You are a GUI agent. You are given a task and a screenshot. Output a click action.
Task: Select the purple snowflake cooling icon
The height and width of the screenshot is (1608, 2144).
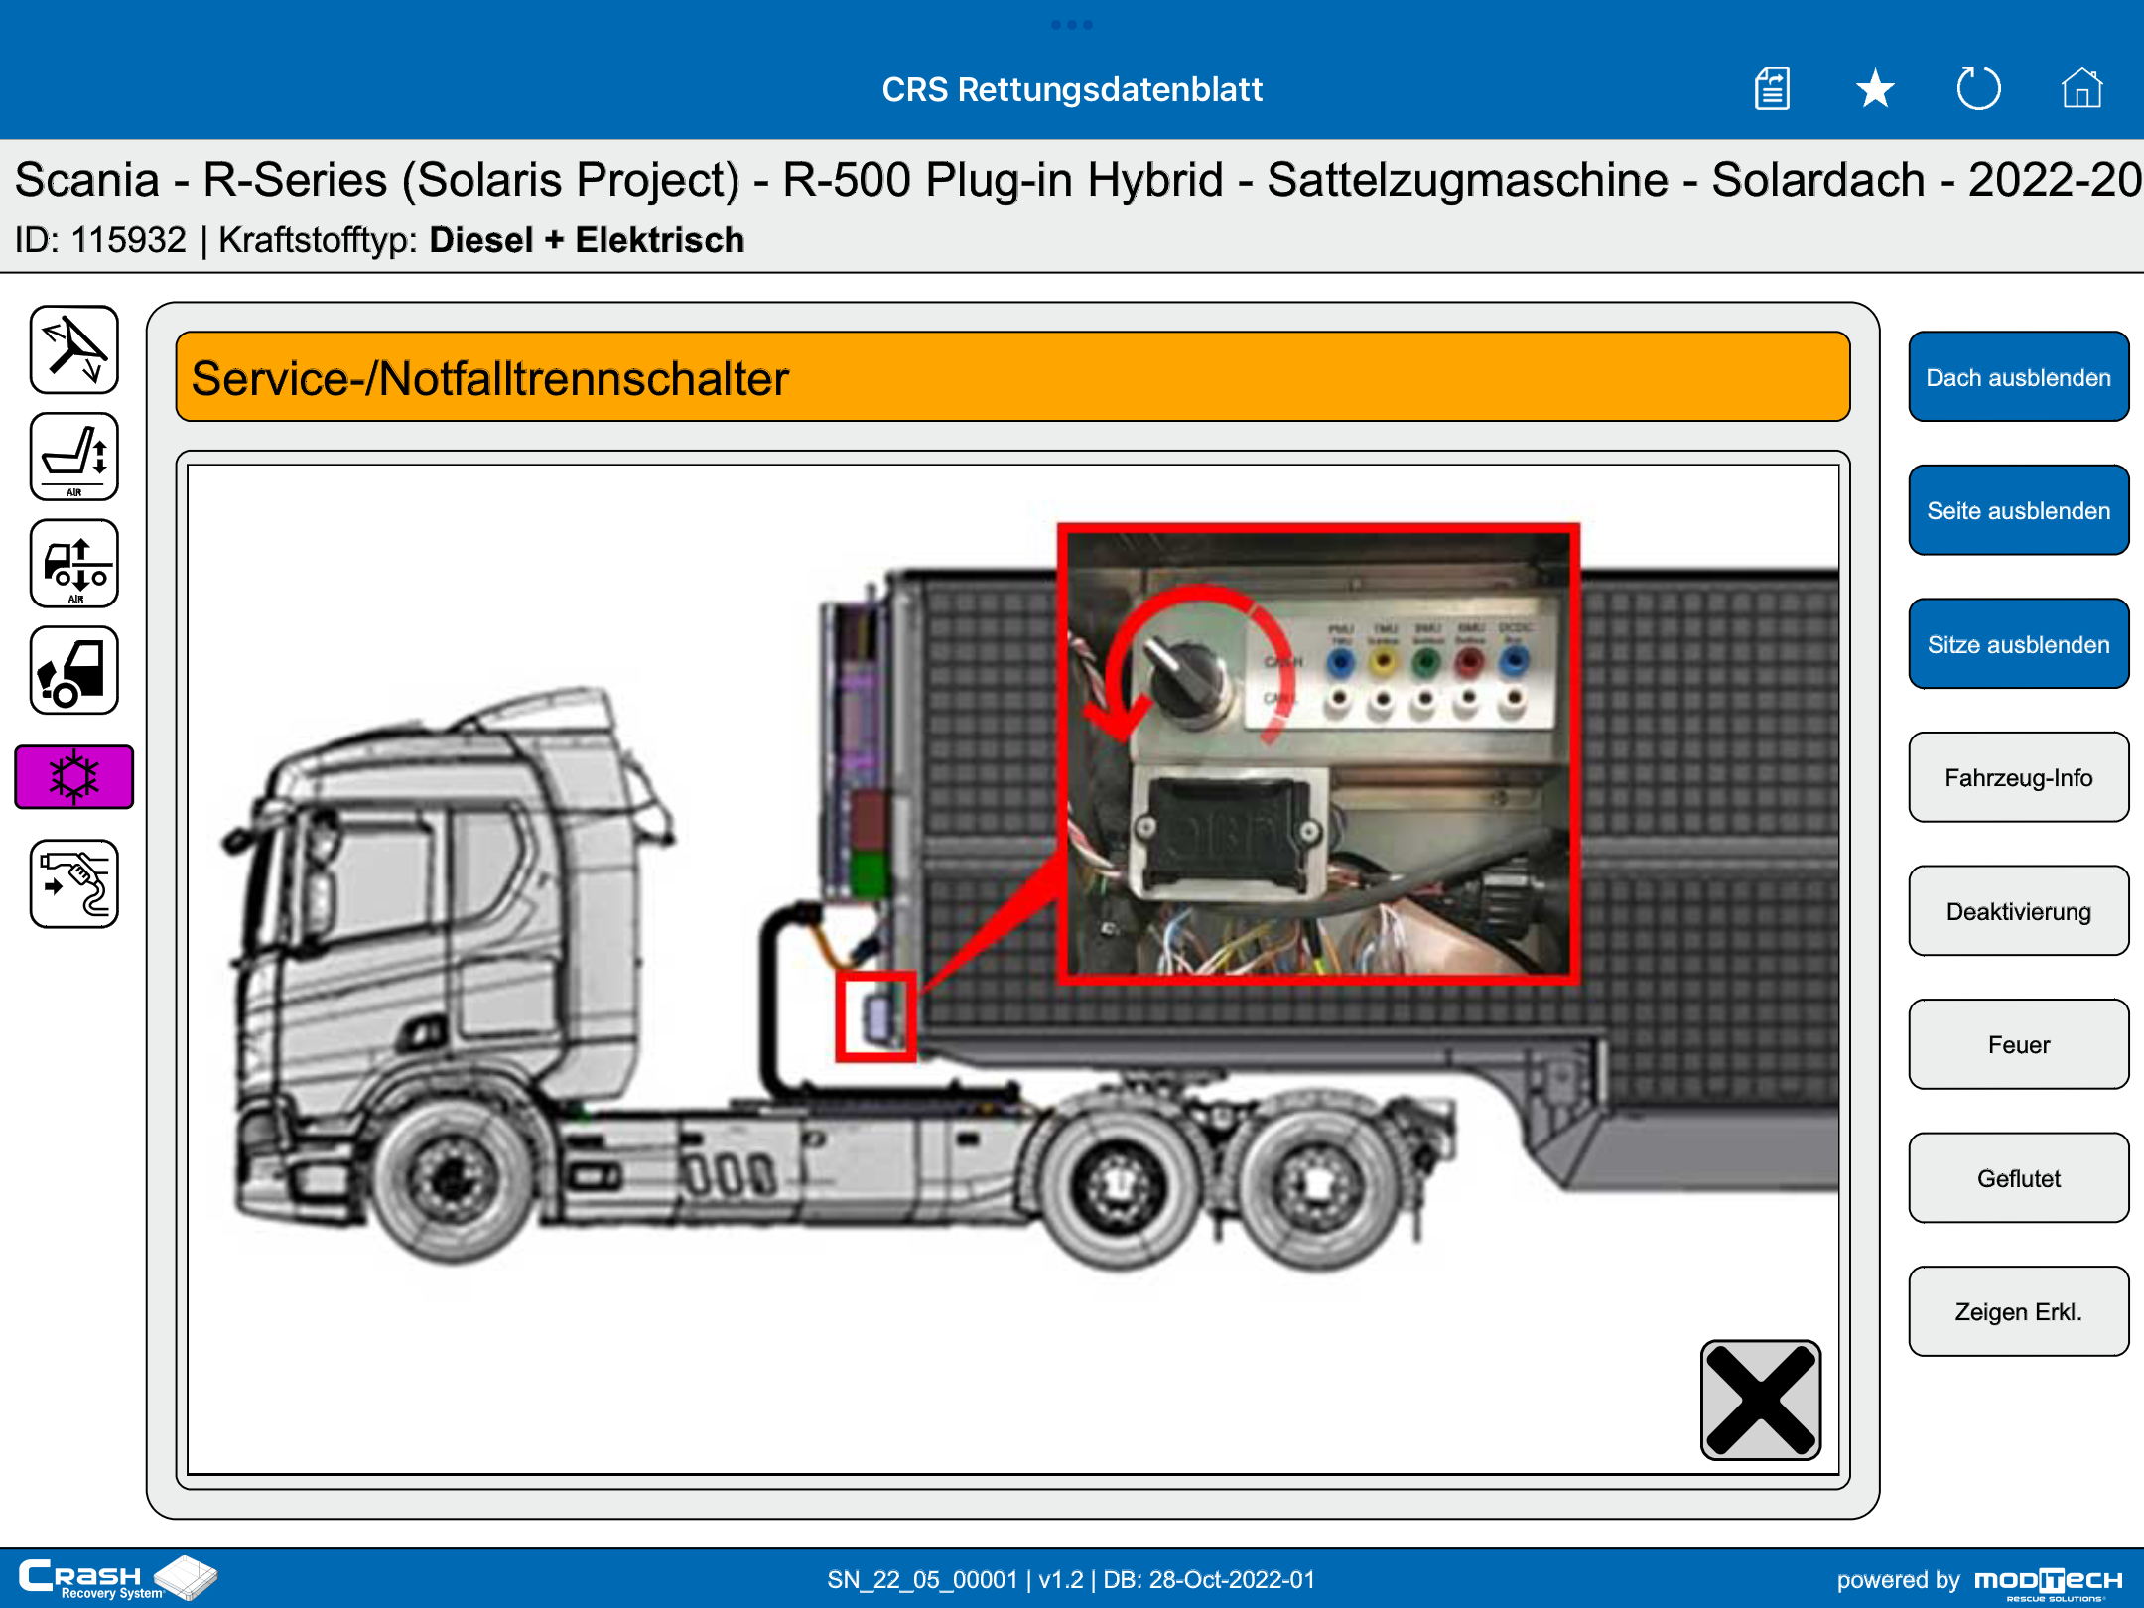tap(74, 776)
